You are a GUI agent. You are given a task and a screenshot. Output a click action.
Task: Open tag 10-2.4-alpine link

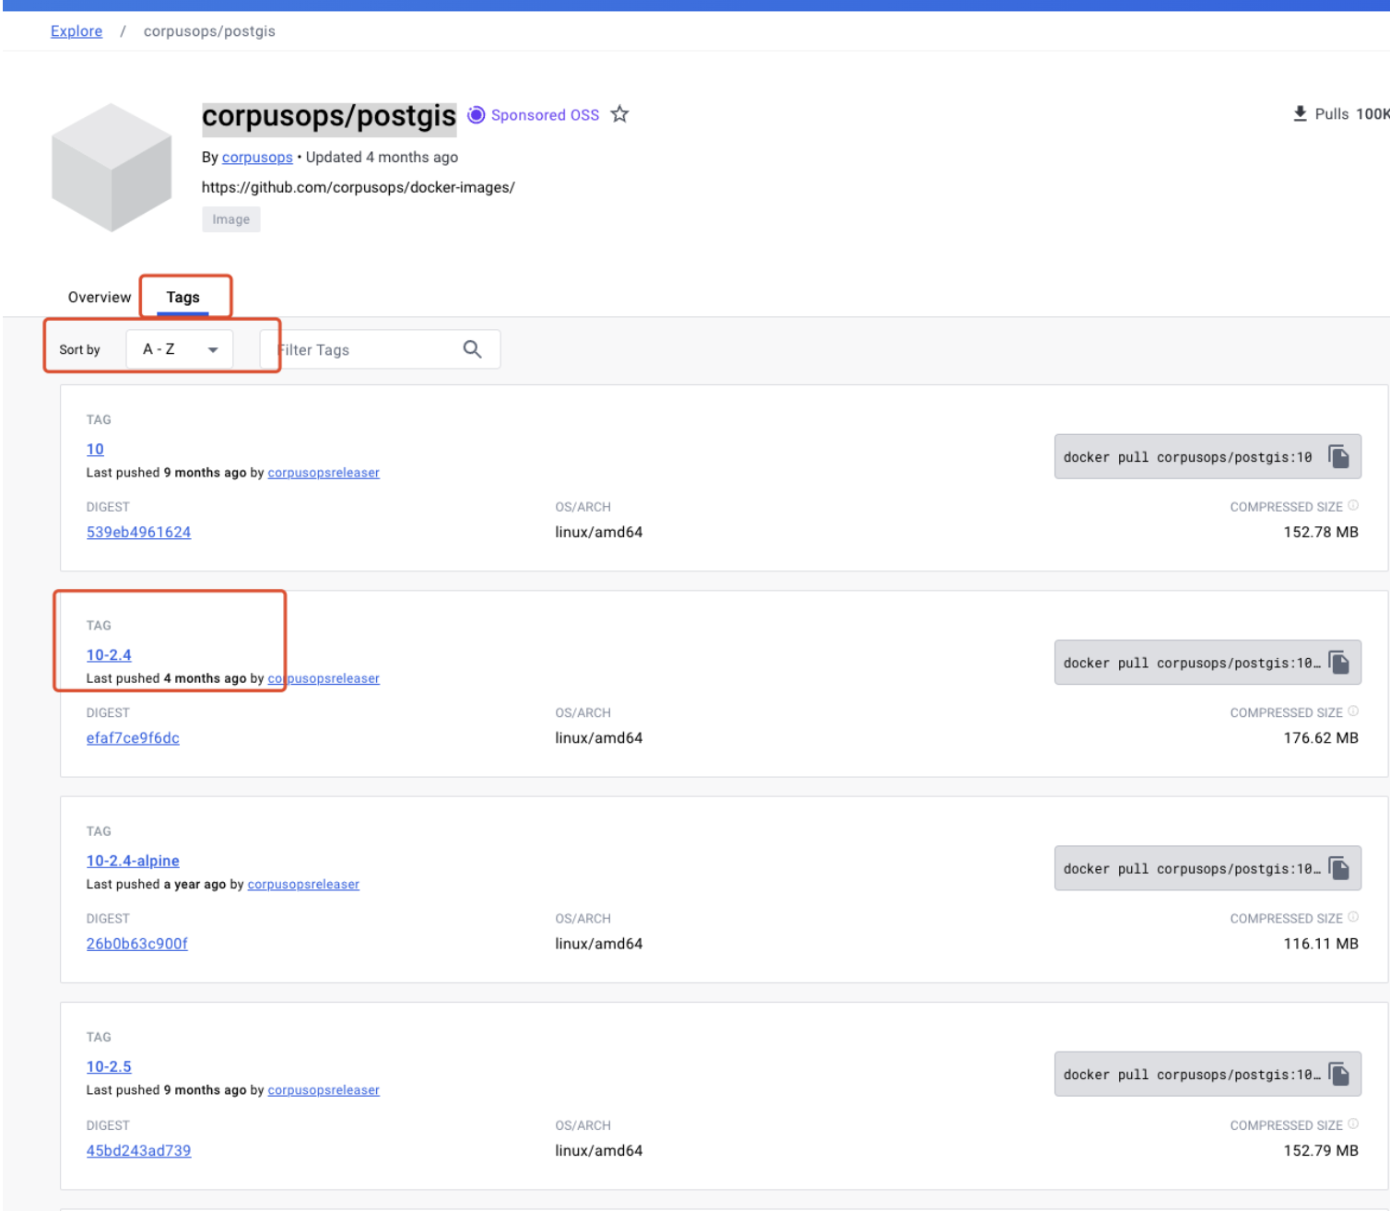(x=133, y=861)
